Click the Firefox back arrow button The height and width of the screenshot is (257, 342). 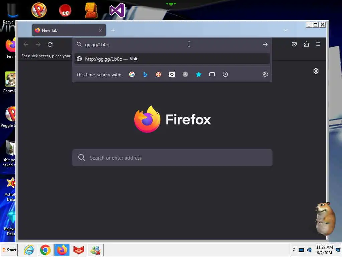pyautogui.click(x=26, y=45)
